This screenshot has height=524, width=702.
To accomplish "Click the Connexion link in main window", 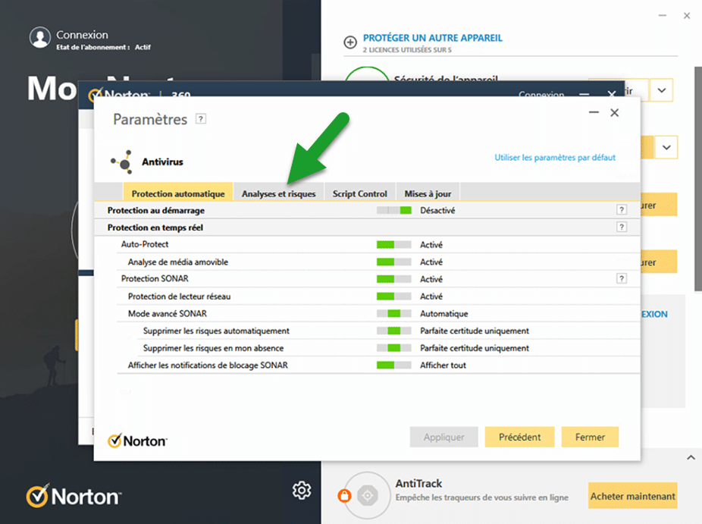I will (82, 34).
